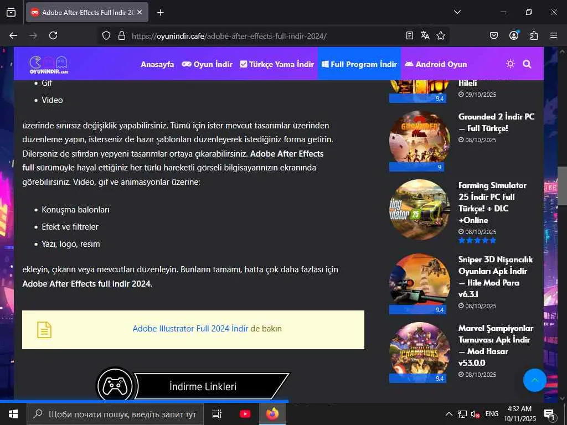Open the Android Oyun menu item
The height and width of the screenshot is (425, 567).
point(436,64)
